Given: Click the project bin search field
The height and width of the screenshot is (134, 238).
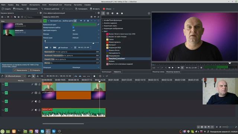Looking at the screenshot, I should [34, 17].
